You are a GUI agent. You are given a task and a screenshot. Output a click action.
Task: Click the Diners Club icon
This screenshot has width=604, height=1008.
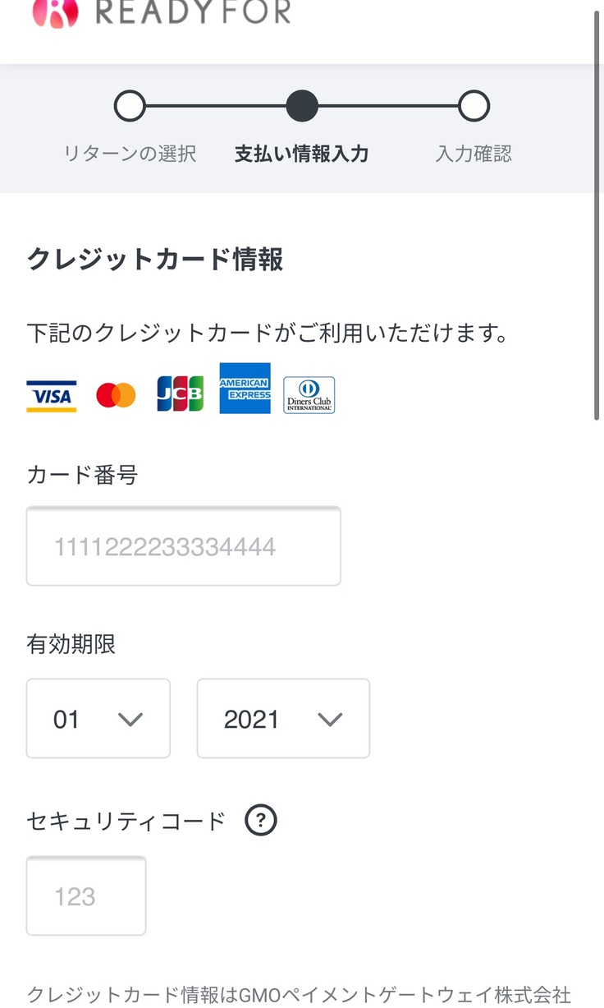(x=309, y=395)
